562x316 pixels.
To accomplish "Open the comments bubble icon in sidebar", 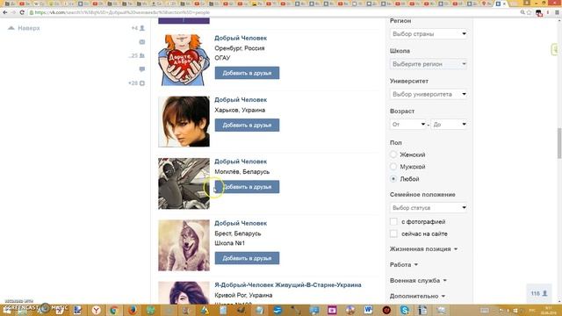I will click(x=142, y=69).
